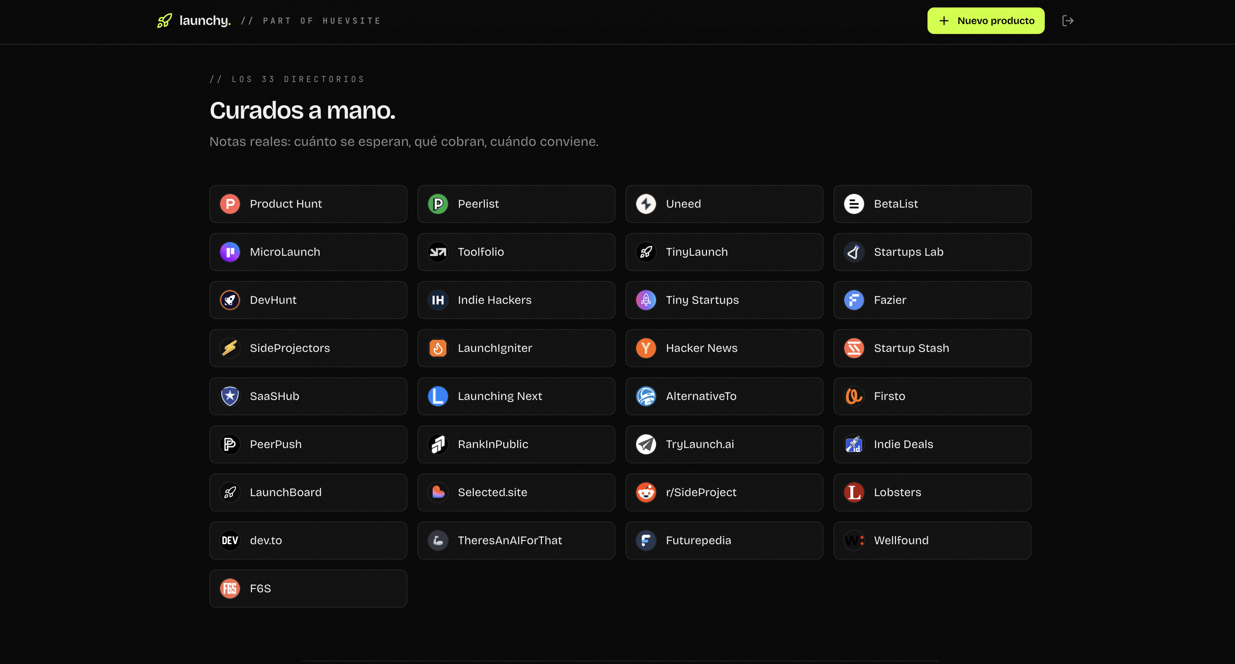Click the AlternativeTo logo icon
1235x664 pixels.
click(x=646, y=396)
